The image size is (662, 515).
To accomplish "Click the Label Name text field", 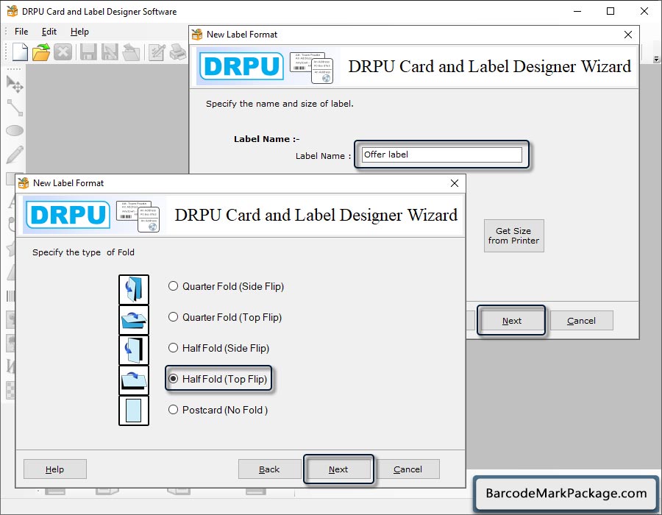I will tap(441, 154).
